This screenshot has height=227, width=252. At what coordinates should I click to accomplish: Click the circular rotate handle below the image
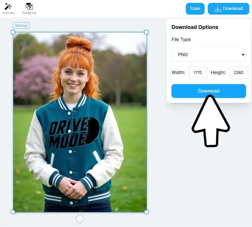click(x=80, y=219)
